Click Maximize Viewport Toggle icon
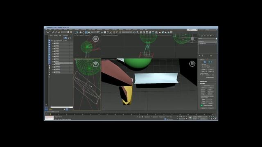Screen dimensions: 262x147 pos(216,119)
